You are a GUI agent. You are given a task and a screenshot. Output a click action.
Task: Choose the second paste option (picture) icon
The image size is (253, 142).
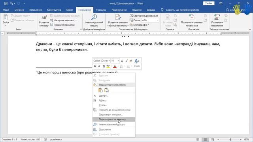tap(106, 90)
